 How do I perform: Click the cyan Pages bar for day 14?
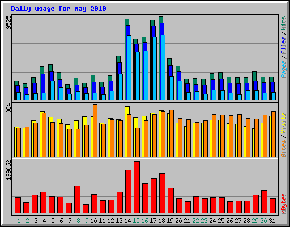tap(129, 68)
